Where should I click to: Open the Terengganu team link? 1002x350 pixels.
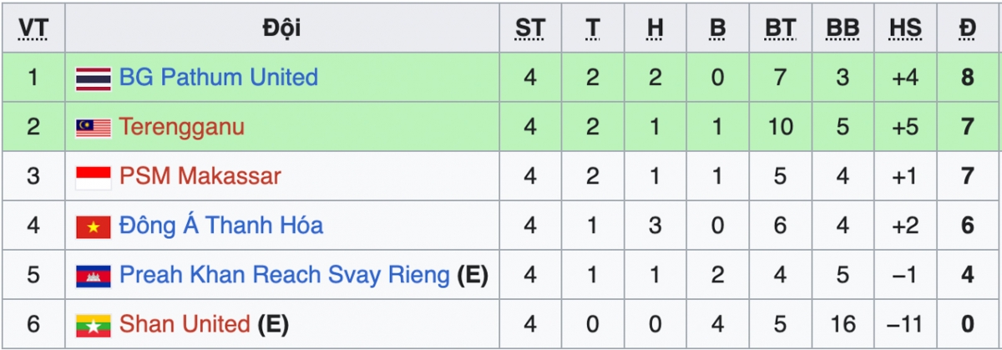(182, 127)
